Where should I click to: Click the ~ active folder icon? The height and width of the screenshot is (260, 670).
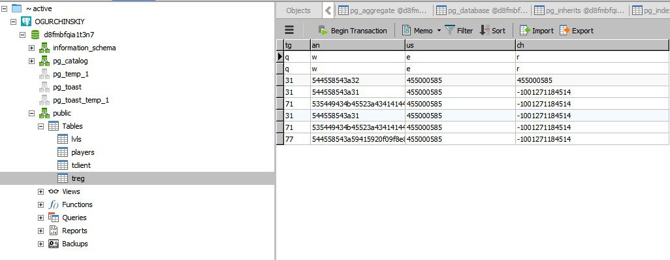17,8
